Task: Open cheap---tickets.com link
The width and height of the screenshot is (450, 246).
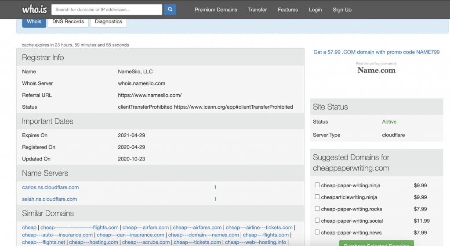Action: (x=197, y=242)
